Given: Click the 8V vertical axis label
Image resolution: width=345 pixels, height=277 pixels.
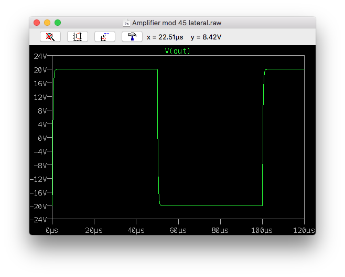Looking at the screenshot, I should [42, 111].
